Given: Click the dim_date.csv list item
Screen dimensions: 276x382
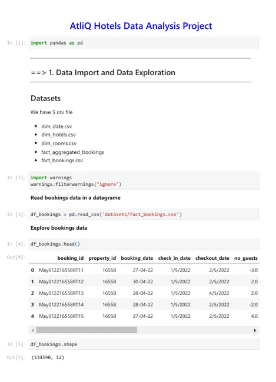Looking at the screenshot, I should [56, 126].
